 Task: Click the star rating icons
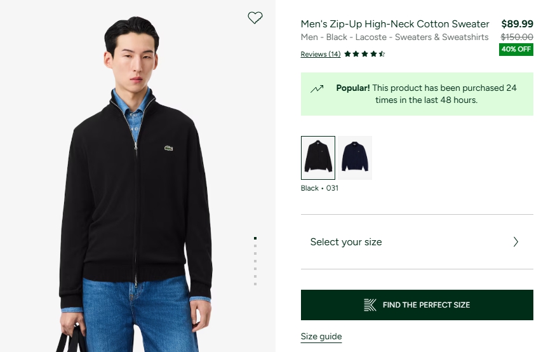point(364,54)
